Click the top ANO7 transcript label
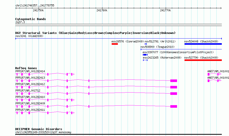The image size is (229, 136). pyautogui.click(x=218, y=71)
